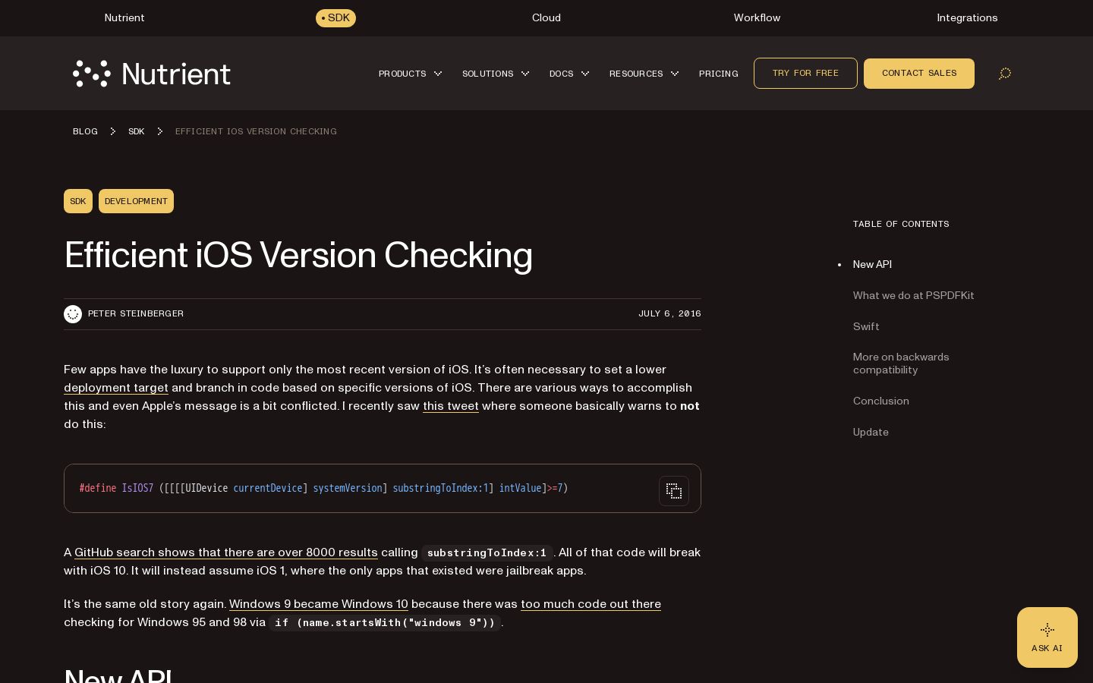Click the author name Peter Steinberger
Viewport: 1093px width, 683px height.
(x=136, y=313)
